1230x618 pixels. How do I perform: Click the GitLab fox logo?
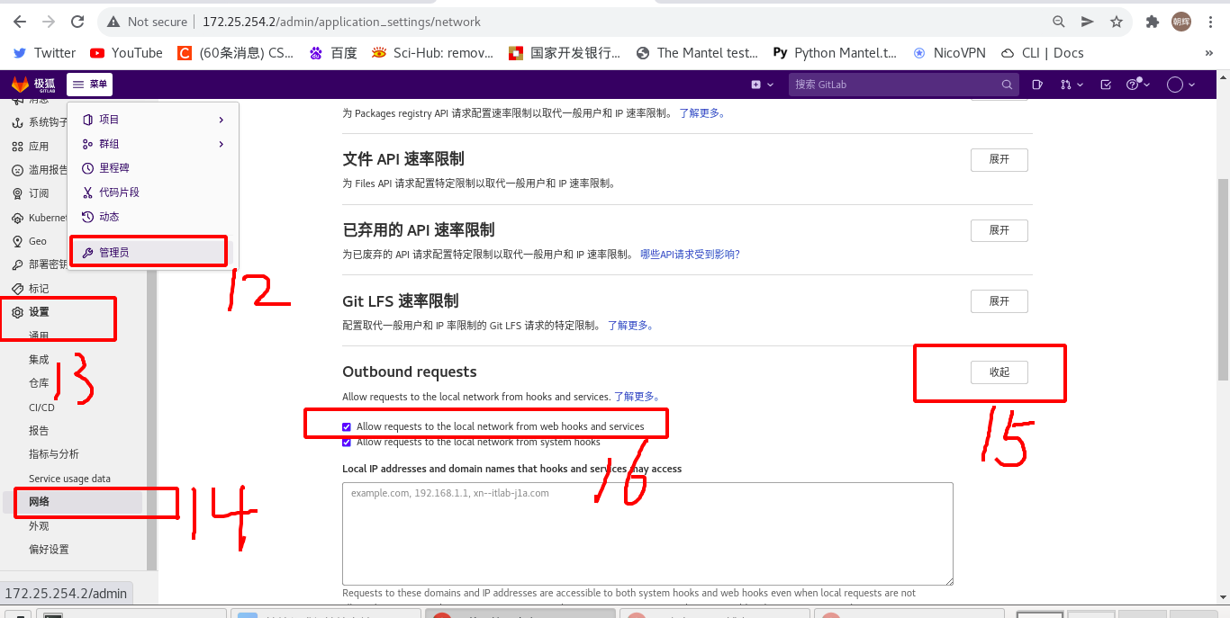pyautogui.click(x=20, y=85)
